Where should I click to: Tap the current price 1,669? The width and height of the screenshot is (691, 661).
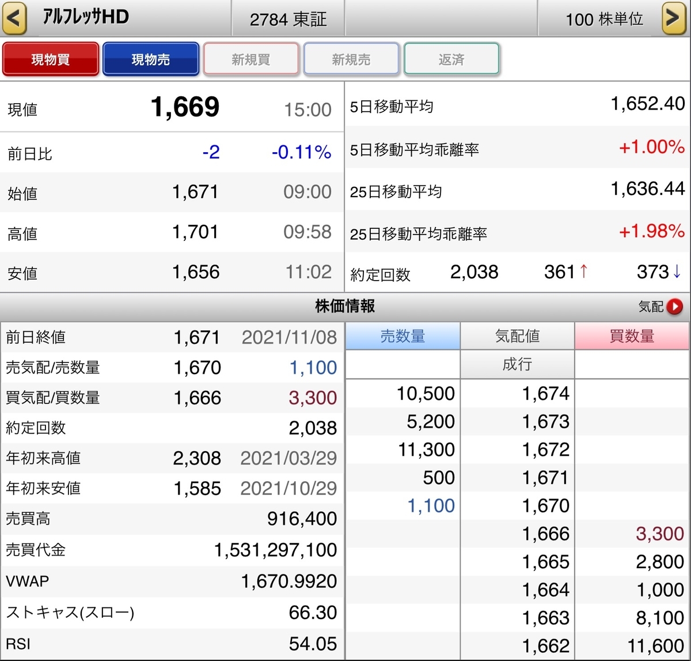(185, 107)
